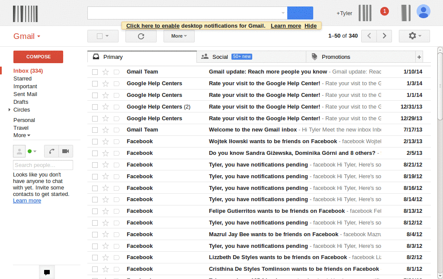This screenshot has width=443, height=279.
Task: Click the phone call icon in chat
Action: [x=51, y=151]
